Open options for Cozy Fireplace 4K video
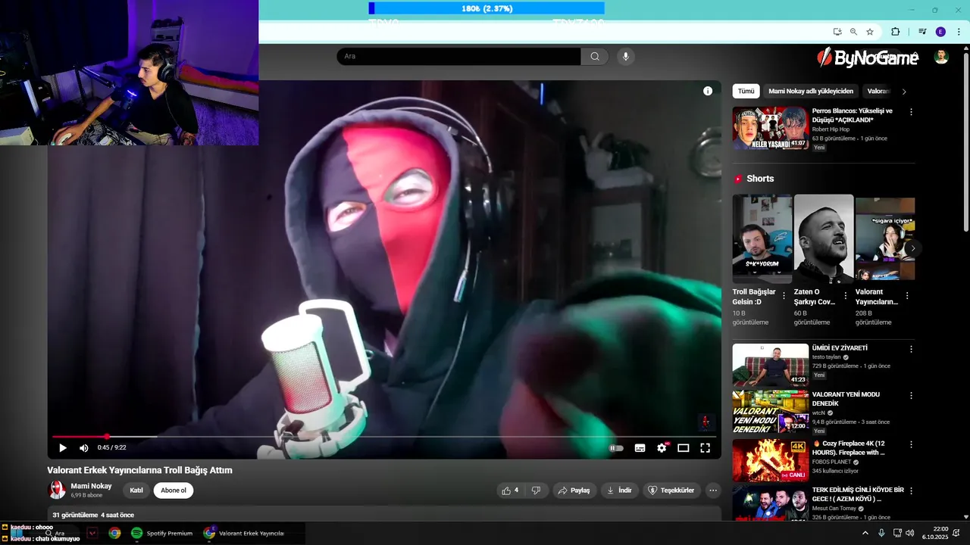Viewport: 970px width, 545px height. 911,444
